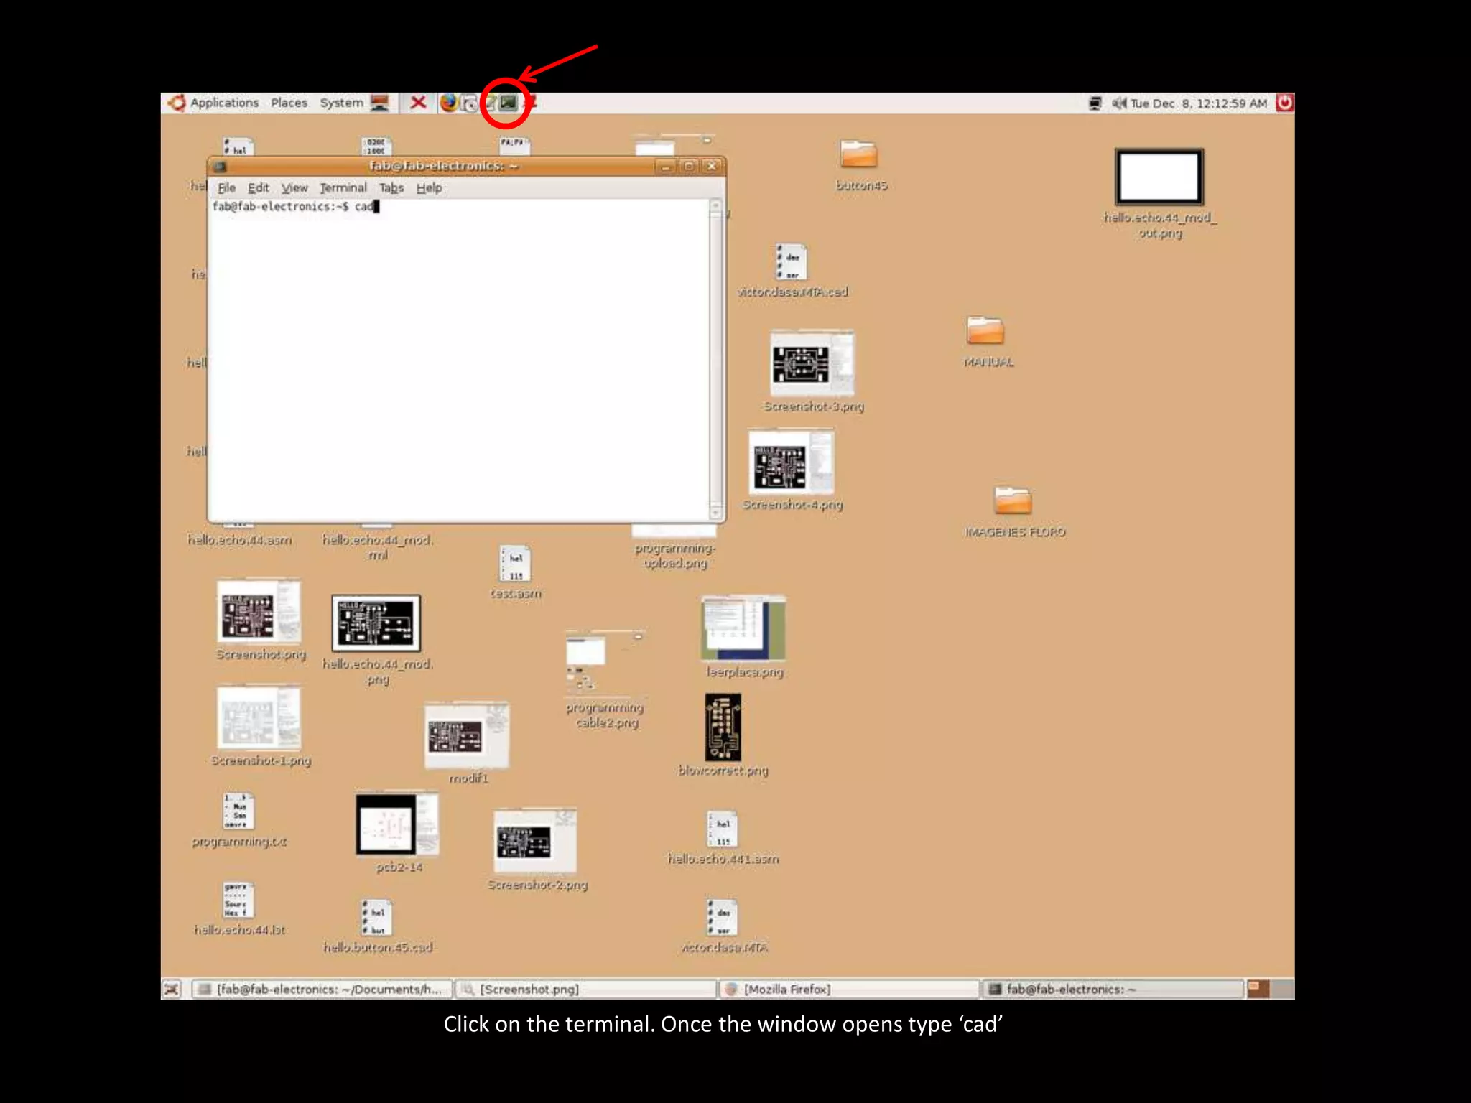Expand the Places menu
Viewport: 1471px width, 1103px height.
point(289,103)
